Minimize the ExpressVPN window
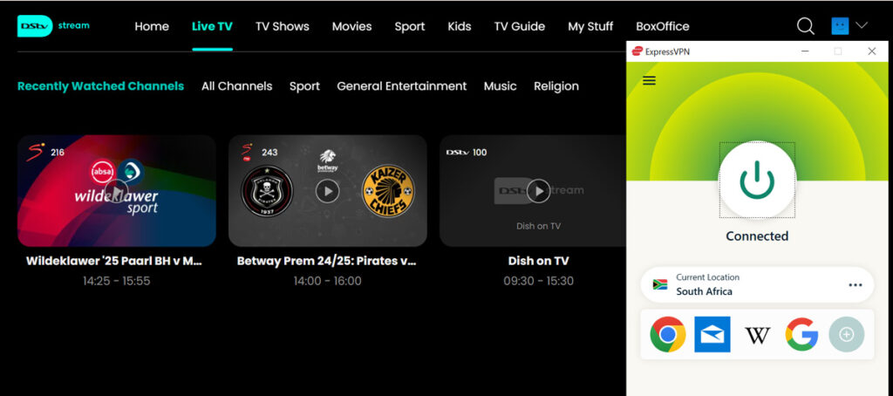Image resolution: width=893 pixels, height=396 pixels. pos(805,51)
